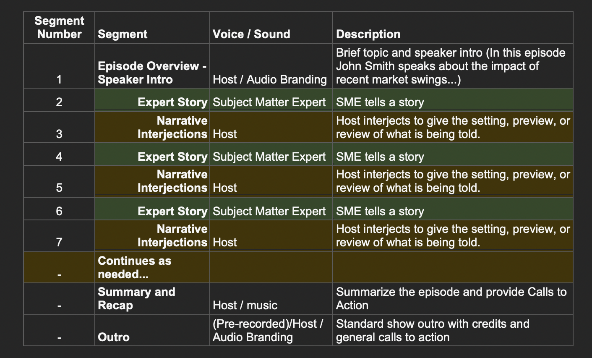The image size is (592, 358).
Task: Click "Subject Matter Expert" in segment 4 row
Action: click(x=271, y=154)
